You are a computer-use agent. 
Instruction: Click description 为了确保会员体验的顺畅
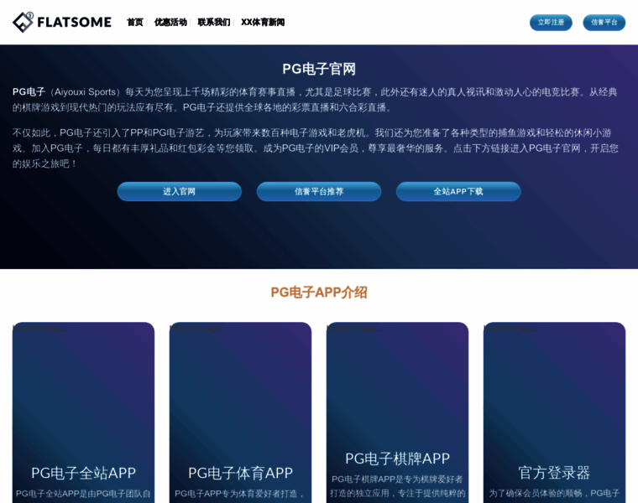point(555,493)
